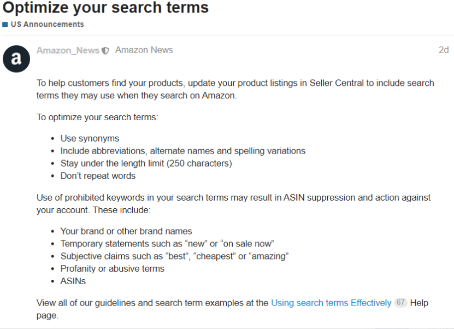Click the "To optimize your search terms:" line

coord(97,117)
